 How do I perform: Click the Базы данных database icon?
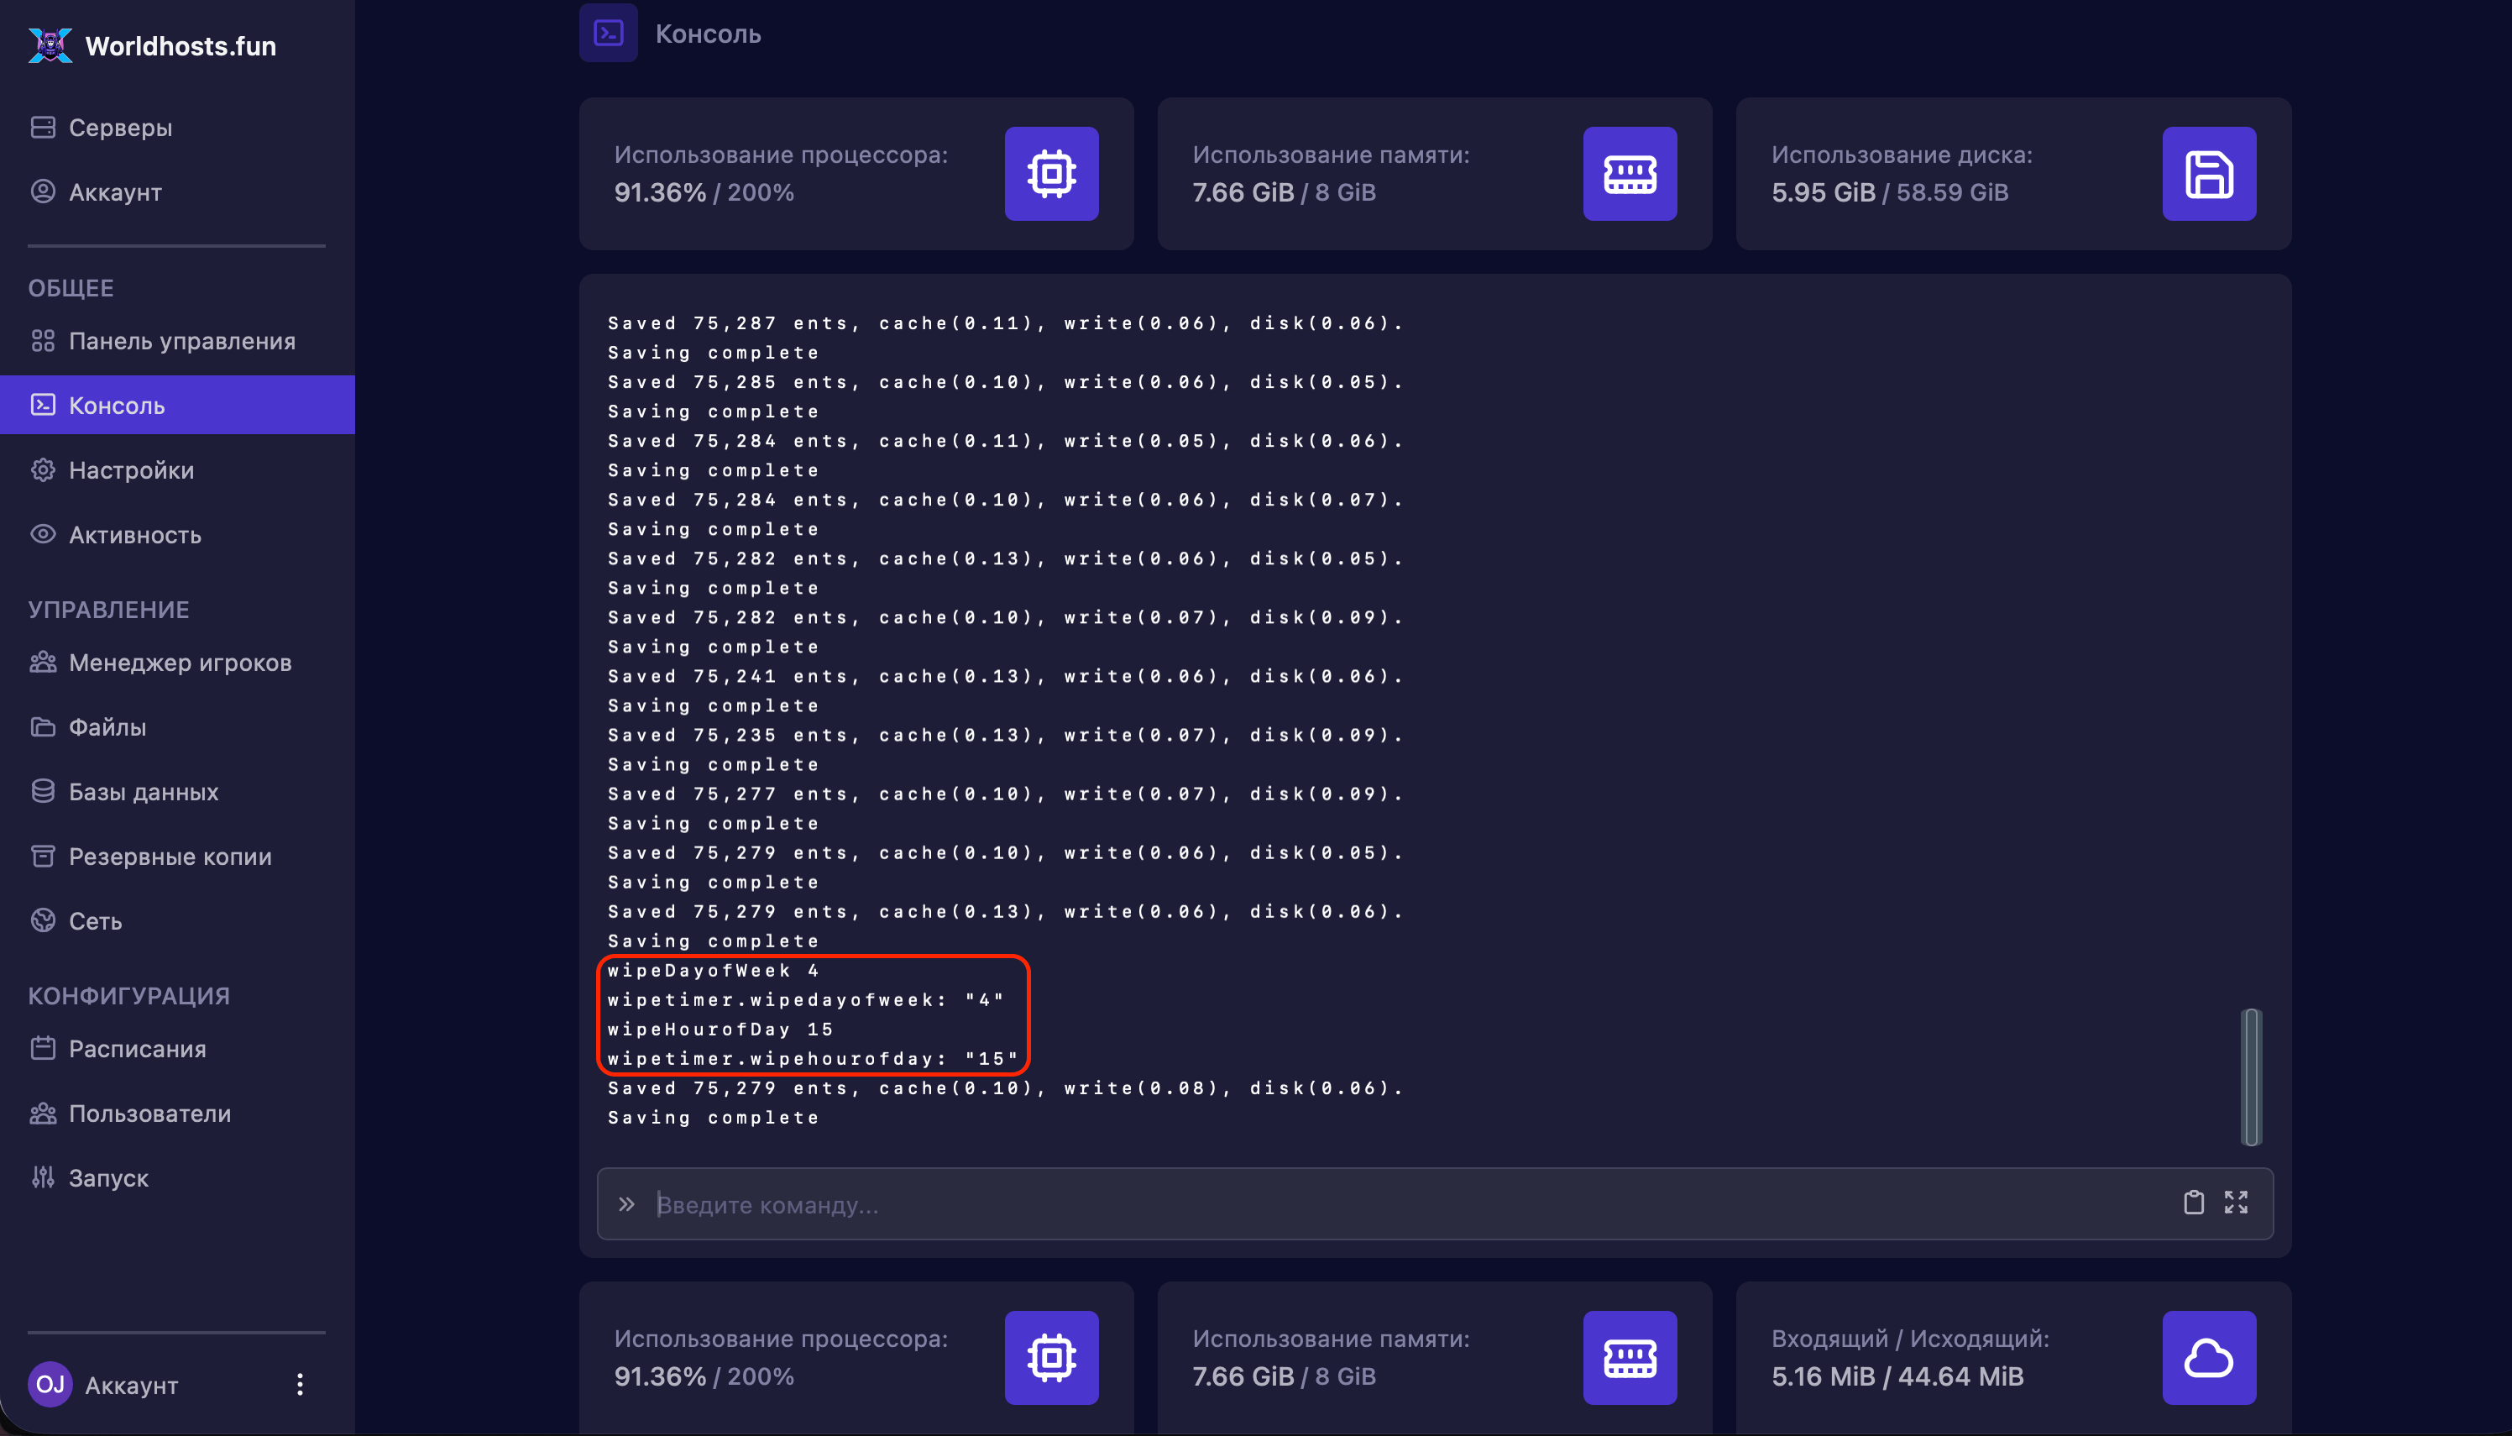click(42, 791)
